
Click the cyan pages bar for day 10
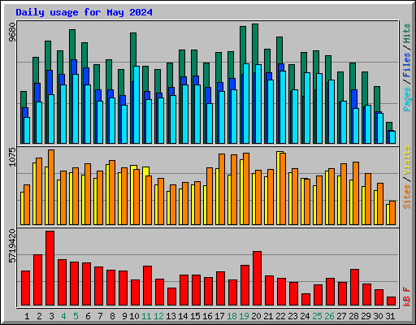pyautogui.click(x=136, y=105)
